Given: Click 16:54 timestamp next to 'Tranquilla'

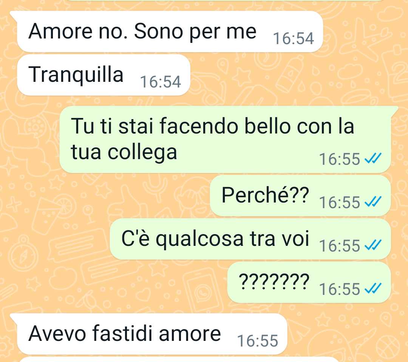Looking at the screenshot, I should coord(160,82).
